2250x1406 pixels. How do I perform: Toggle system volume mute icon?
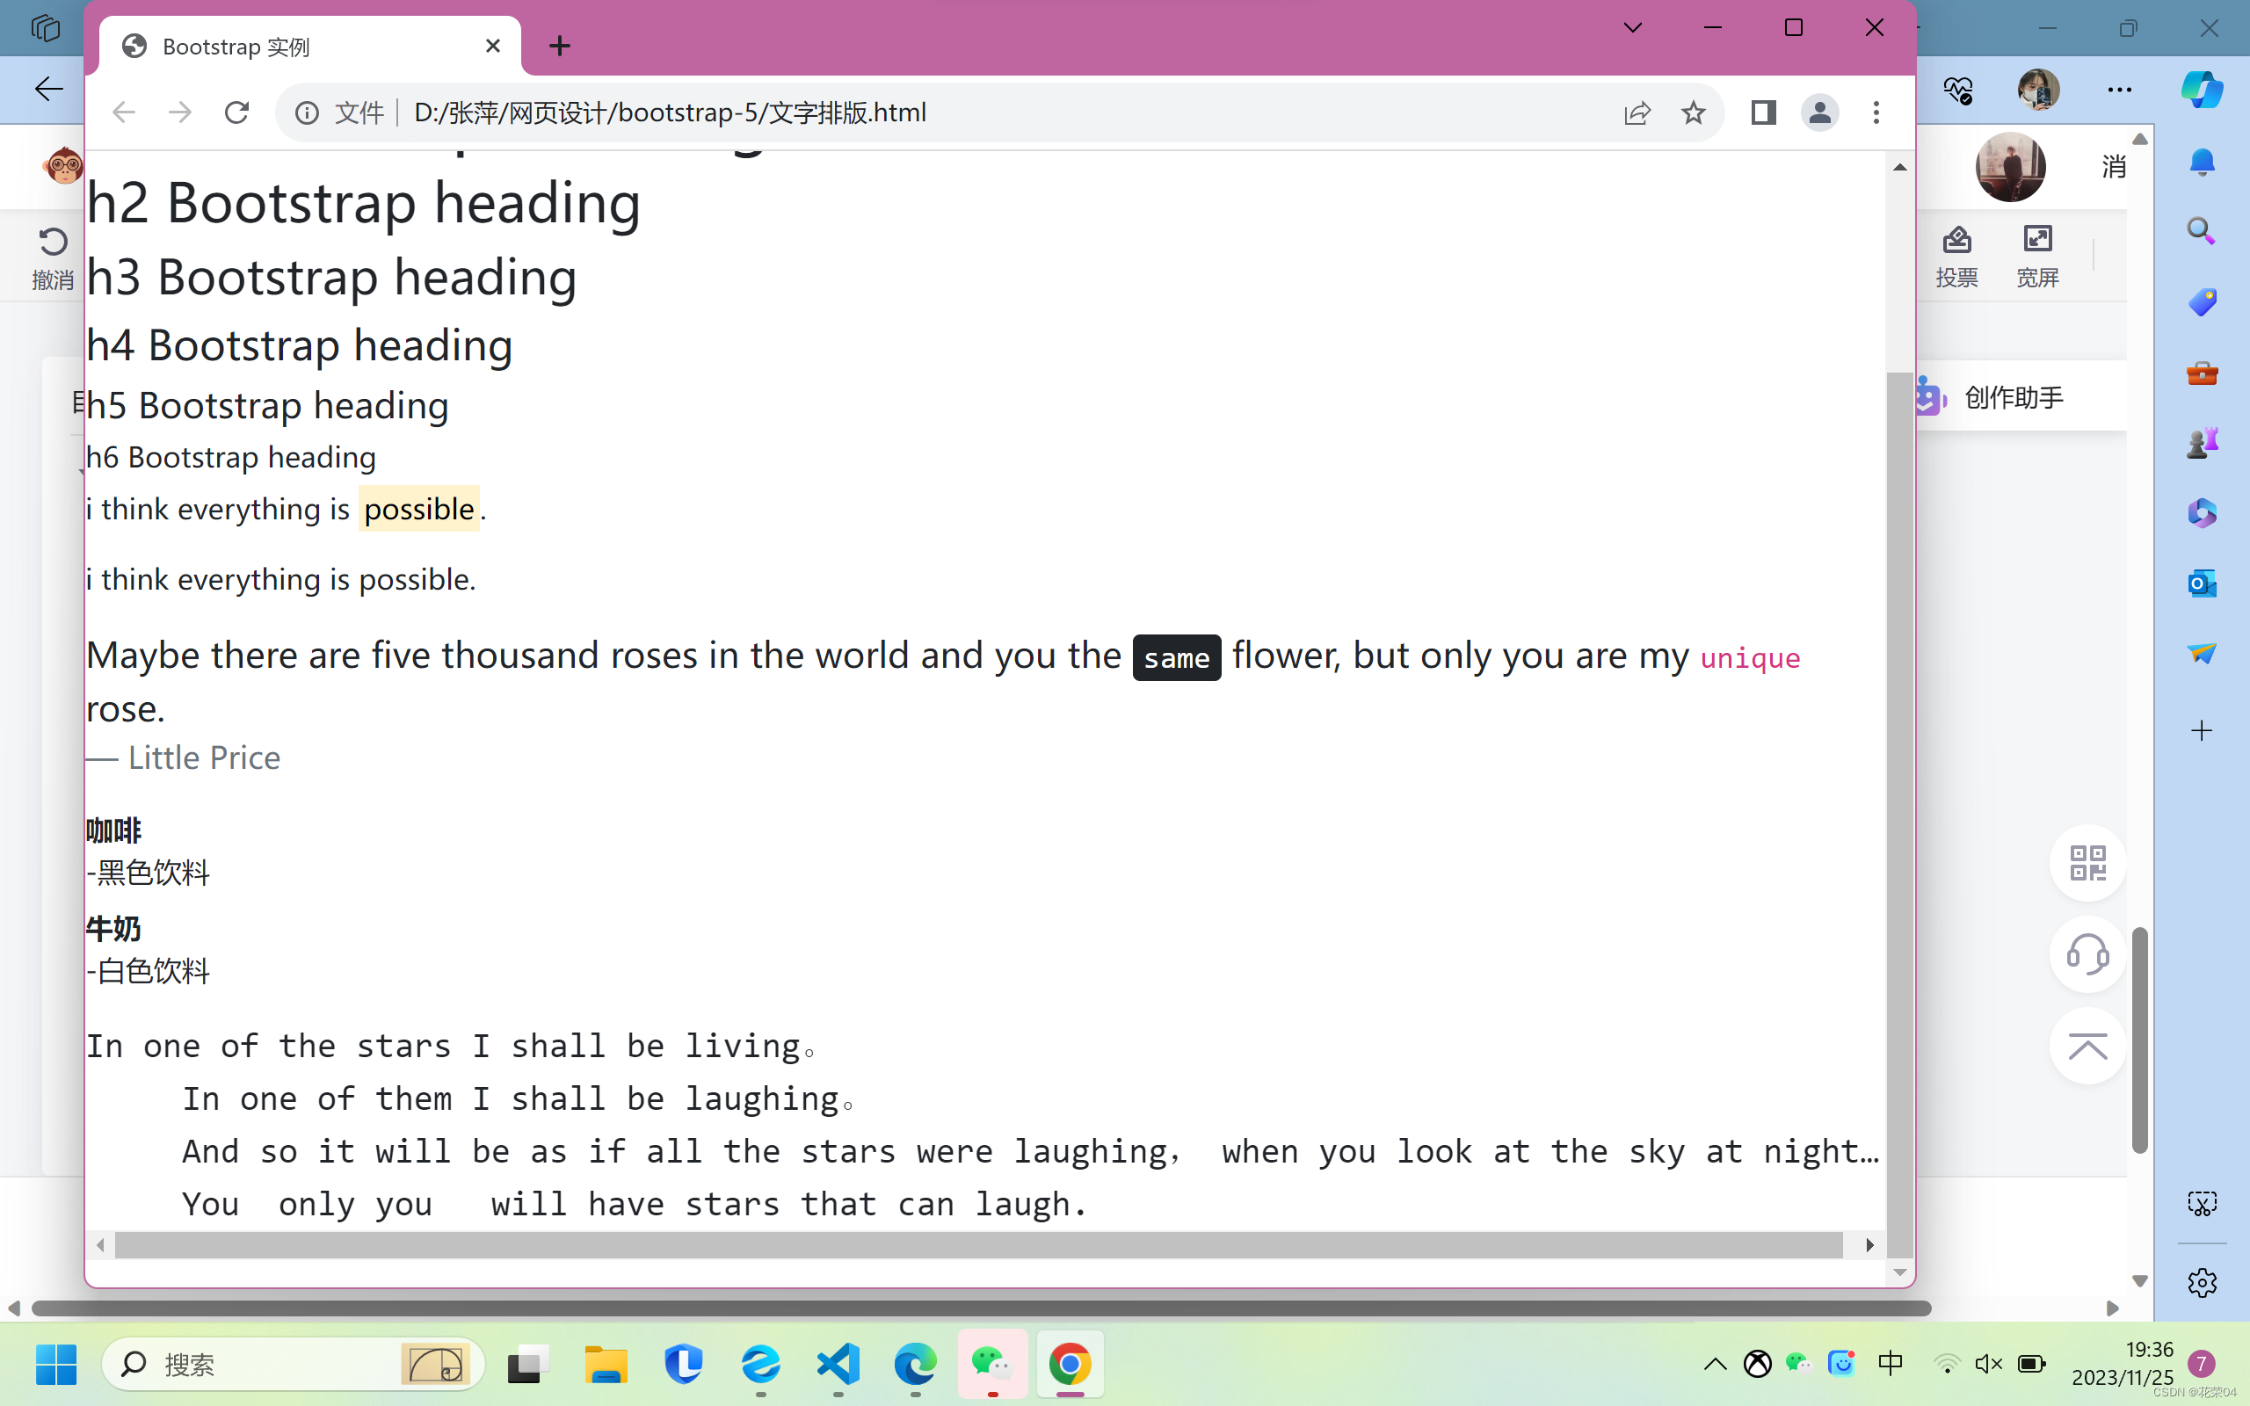click(x=1988, y=1363)
